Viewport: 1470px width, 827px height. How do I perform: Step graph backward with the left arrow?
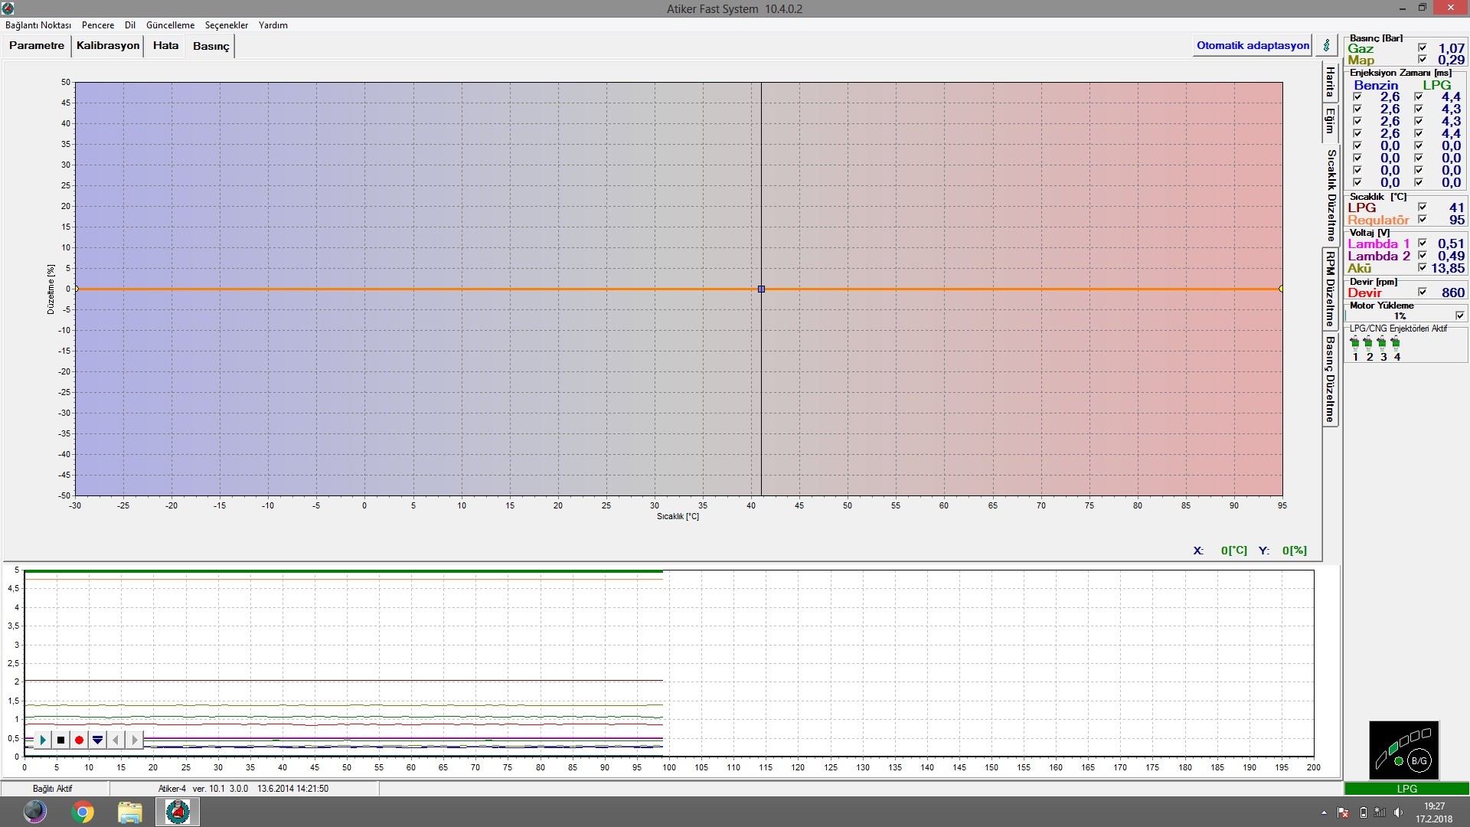point(116,740)
